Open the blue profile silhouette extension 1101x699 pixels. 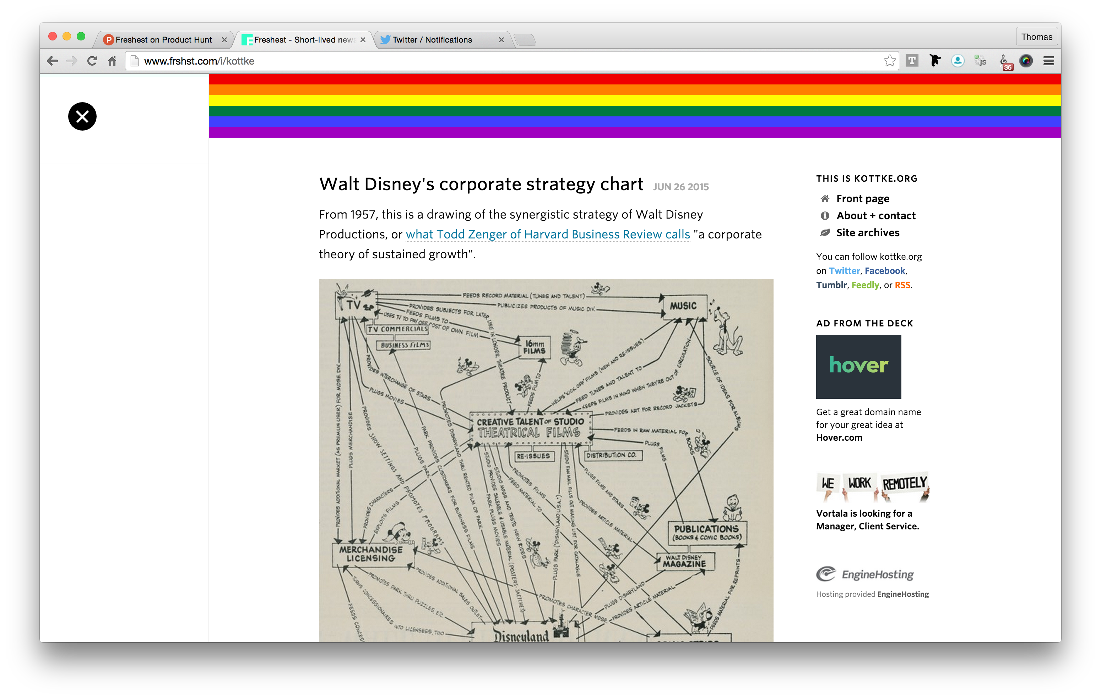coord(958,61)
